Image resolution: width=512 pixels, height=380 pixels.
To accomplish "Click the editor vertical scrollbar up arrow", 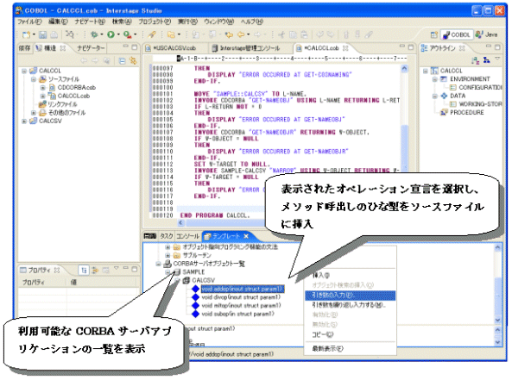I will click(x=404, y=68).
